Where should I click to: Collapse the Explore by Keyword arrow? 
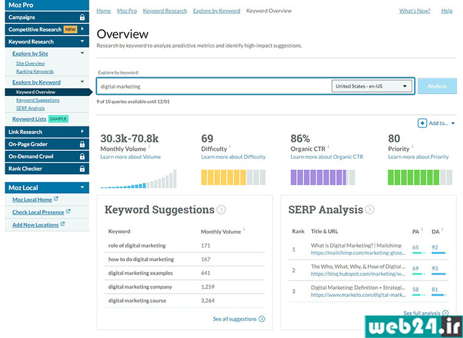click(83, 82)
